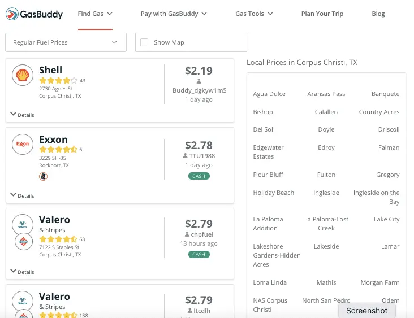Go to Plan Your Trip
Image resolution: width=414 pixels, height=318 pixels.
[322, 14]
